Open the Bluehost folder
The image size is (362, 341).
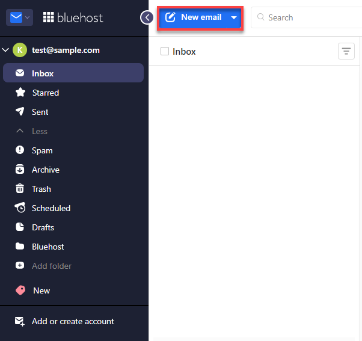pos(48,247)
